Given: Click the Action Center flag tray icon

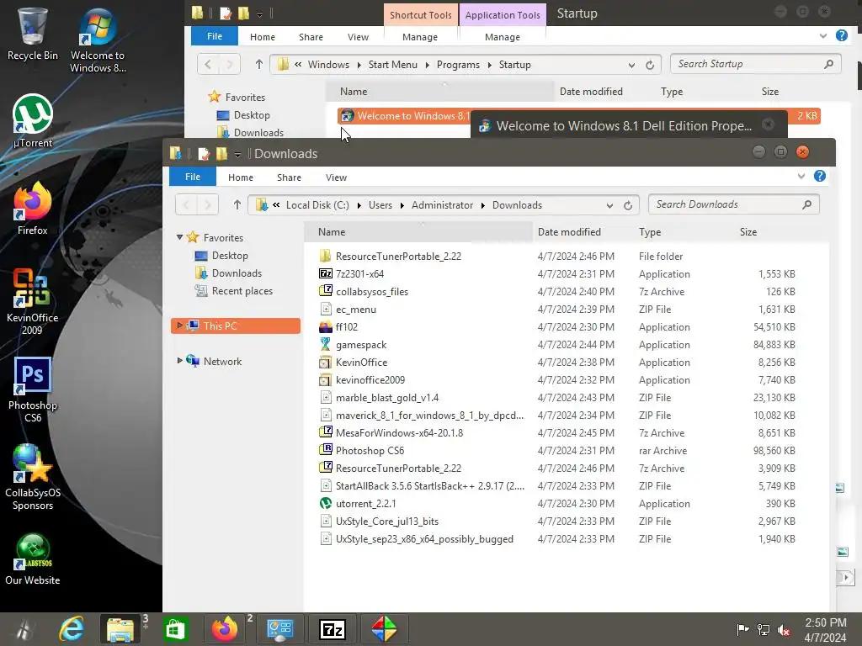Looking at the screenshot, I should coord(742,629).
